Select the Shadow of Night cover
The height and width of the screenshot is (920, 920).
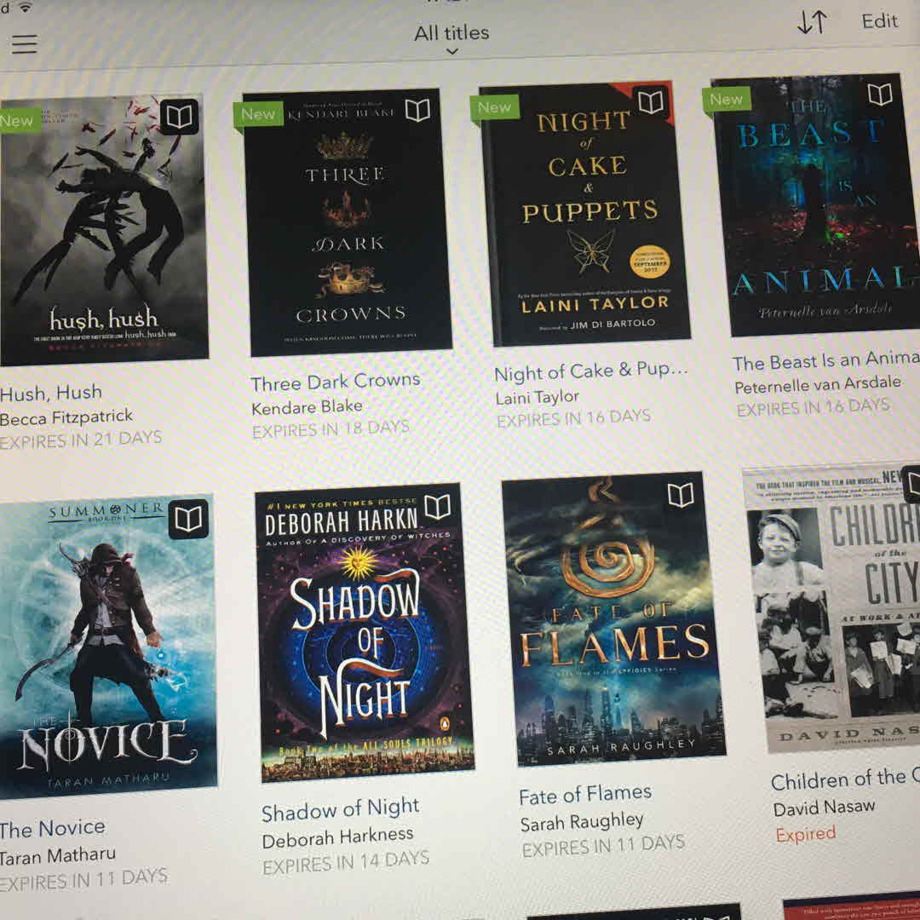click(365, 633)
